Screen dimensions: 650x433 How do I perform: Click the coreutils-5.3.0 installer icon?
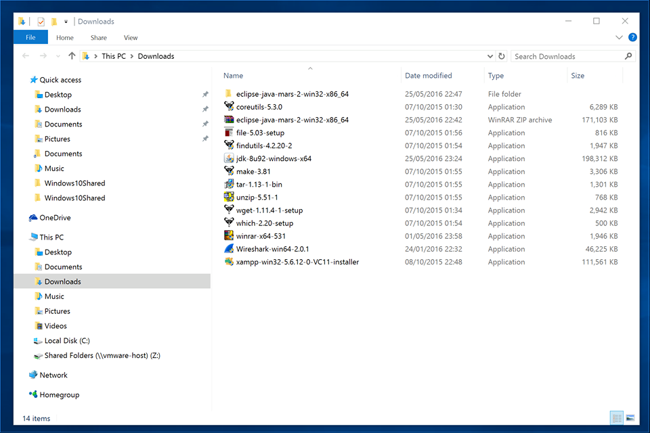pyautogui.click(x=229, y=106)
